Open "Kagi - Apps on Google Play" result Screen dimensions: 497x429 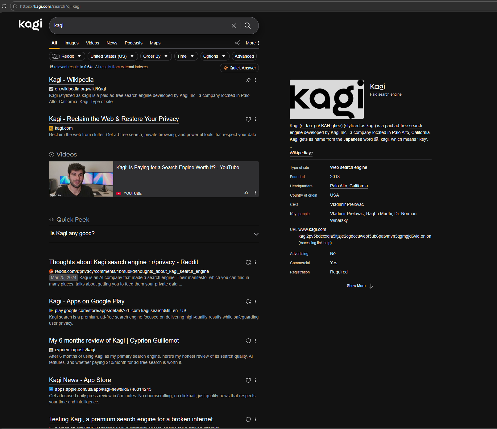click(x=87, y=301)
